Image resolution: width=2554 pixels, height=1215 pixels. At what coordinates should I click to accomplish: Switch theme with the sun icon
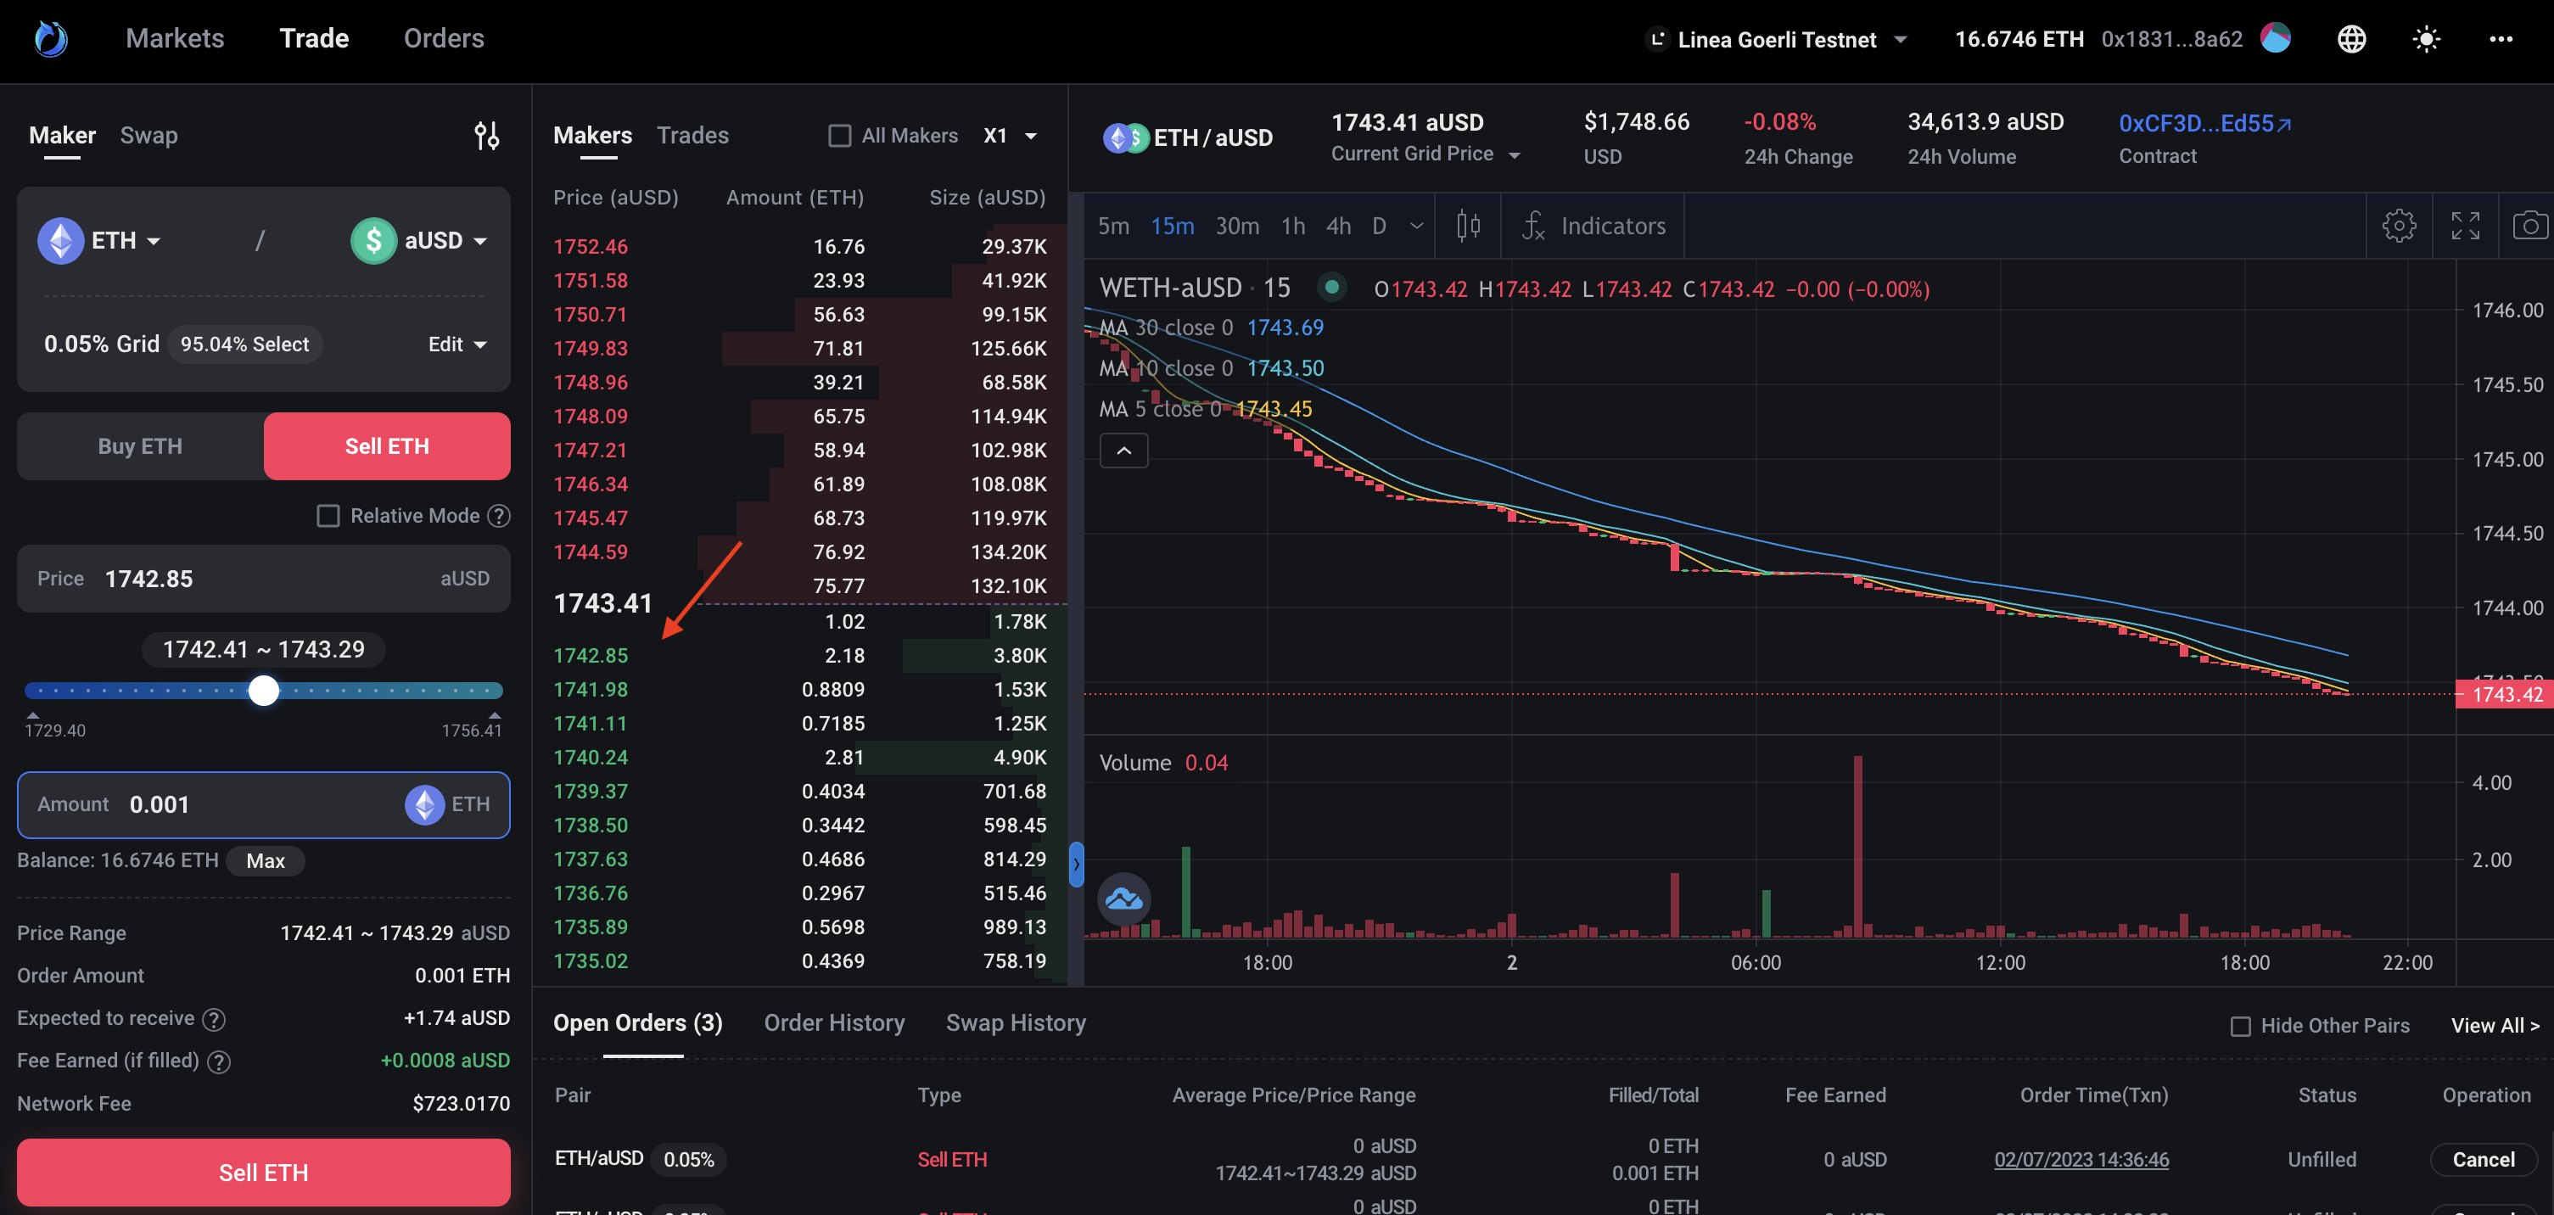click(2425, 40)
